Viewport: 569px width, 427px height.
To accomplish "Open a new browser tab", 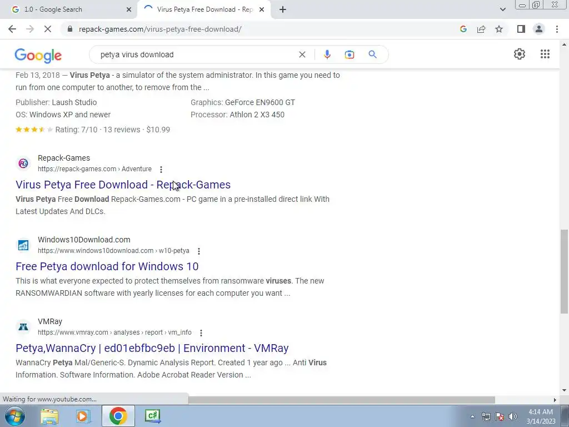I will [x=283, y=9].
